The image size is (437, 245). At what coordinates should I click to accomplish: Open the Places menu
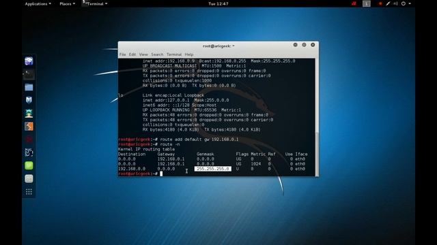click(67, 4)
